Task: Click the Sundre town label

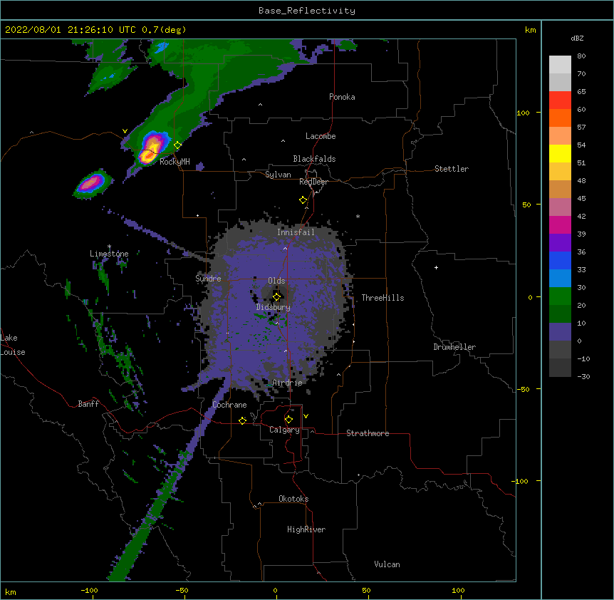Action: click(x=208, y=279)
